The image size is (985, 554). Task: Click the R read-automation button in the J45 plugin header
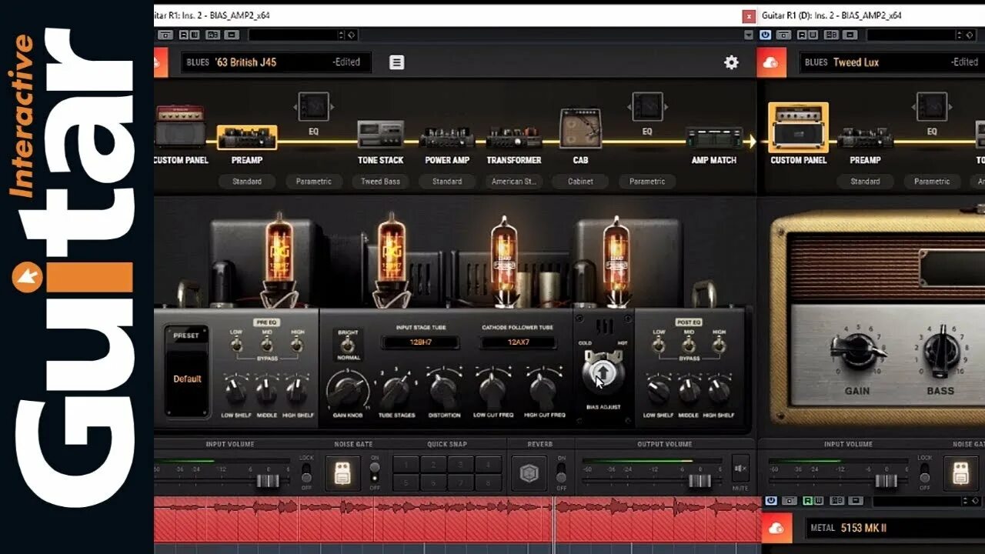click(184, 35)
